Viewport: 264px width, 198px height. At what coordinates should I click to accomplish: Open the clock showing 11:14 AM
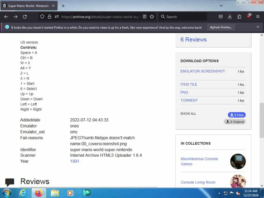251,193
